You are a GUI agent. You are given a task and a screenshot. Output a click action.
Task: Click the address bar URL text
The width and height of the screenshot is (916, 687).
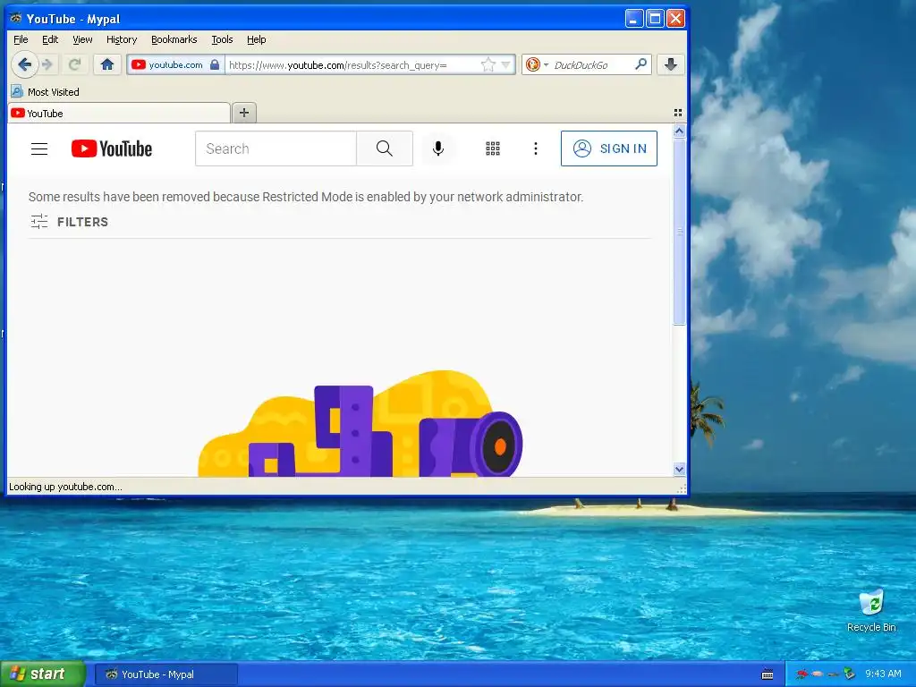[x=337, y=64]
